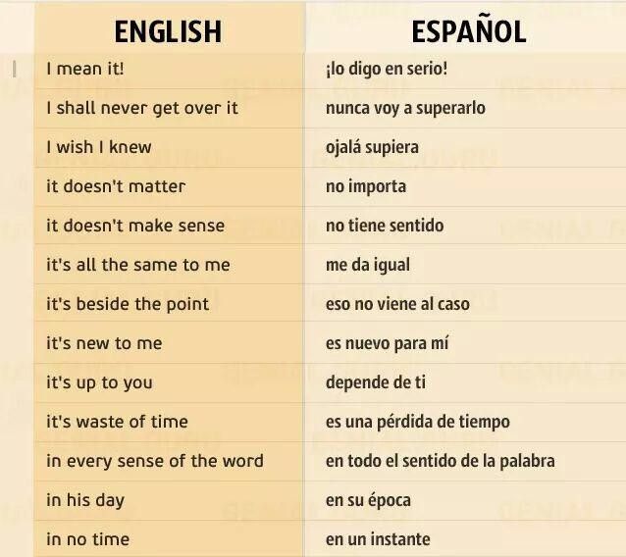Click the translation "no tiene sentido"
This screenshot has height=557, width=626.
coord(385,226)
